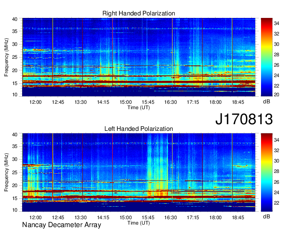This screenshot has width=284, height=230.
Task: Click 16:30 time tick on Right Handed plot
Action: click(170, 102)
